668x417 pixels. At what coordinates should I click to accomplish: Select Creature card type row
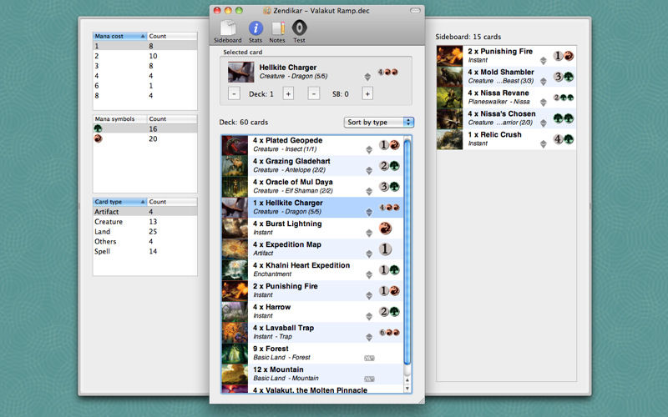tap(144, 222)
